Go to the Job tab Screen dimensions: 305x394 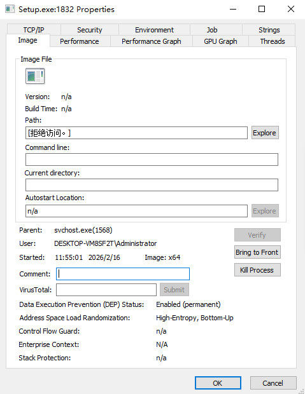click(212, 30)
